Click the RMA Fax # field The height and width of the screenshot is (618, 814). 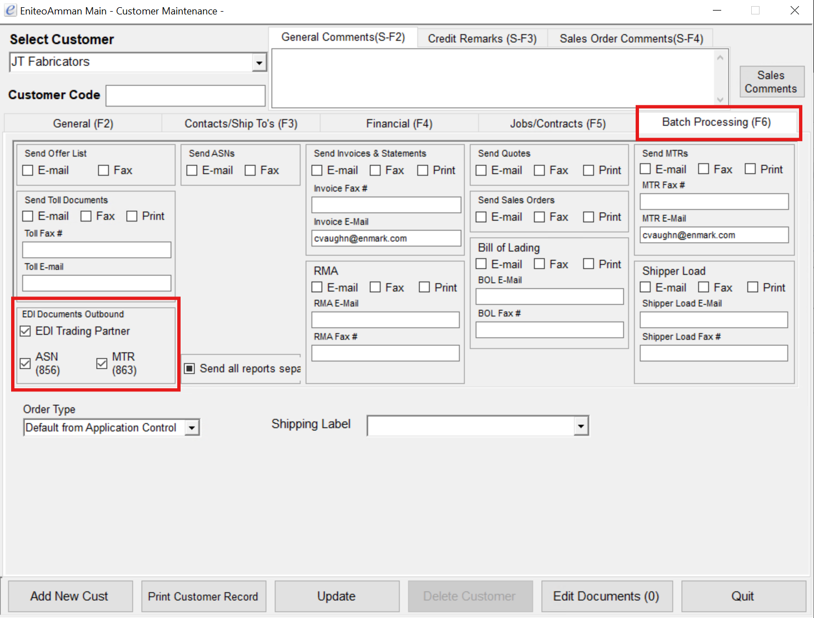(386, 353)
